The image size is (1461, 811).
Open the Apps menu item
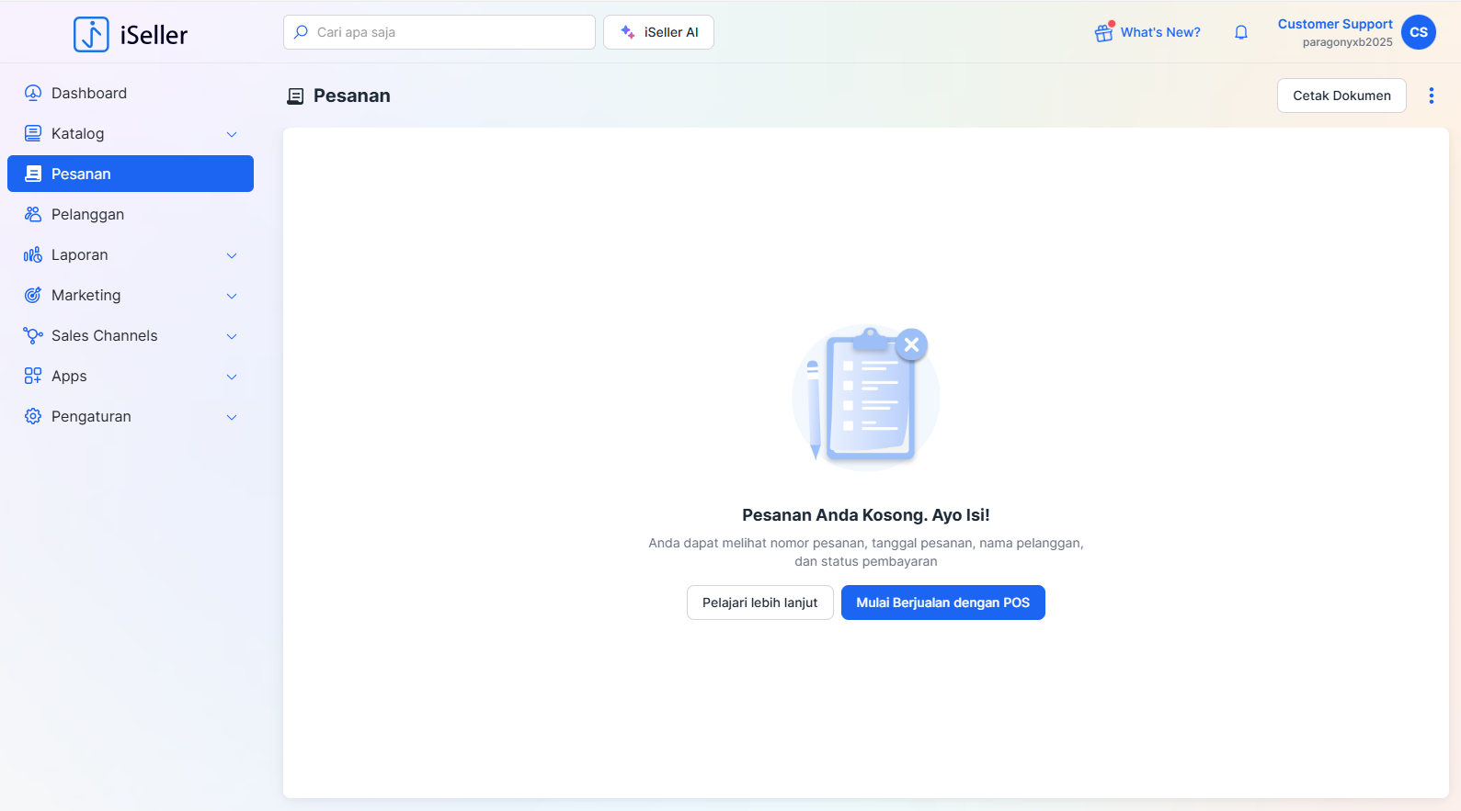[69, 376]
